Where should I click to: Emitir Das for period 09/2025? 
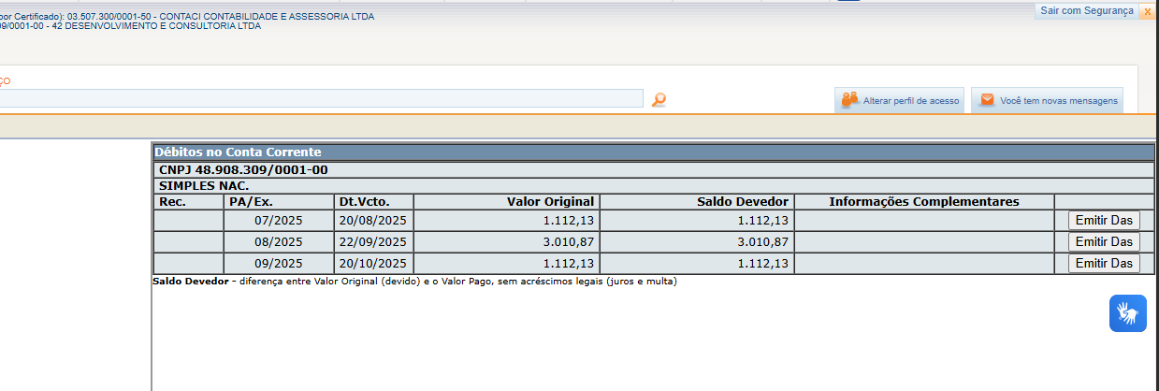click(1104, 264)
